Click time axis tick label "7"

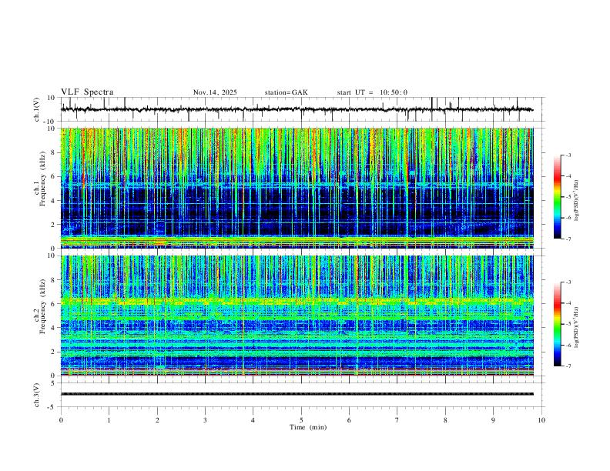pos(397,420)
